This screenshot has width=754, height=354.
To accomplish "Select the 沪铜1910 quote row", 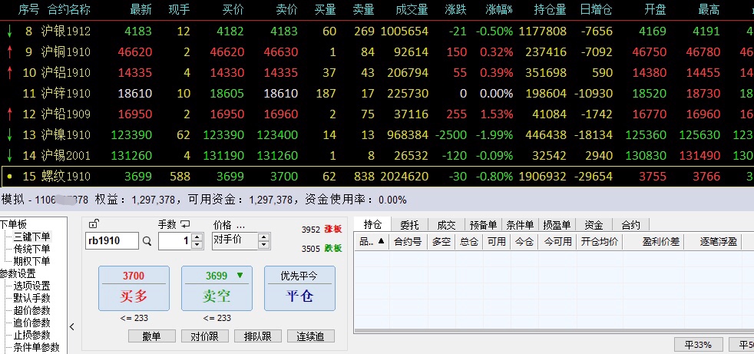I will pos(377,52).
